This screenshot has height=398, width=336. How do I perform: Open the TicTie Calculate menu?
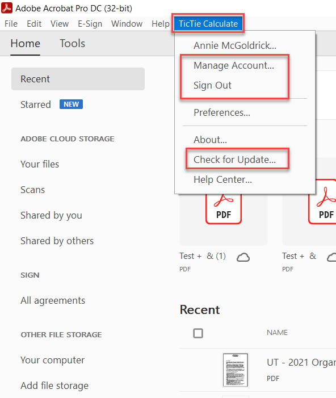point(208,24)
